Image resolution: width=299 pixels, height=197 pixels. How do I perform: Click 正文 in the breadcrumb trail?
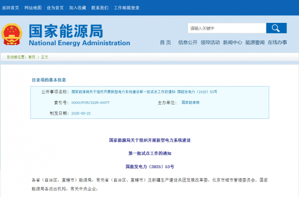click(x=45, y=57)
